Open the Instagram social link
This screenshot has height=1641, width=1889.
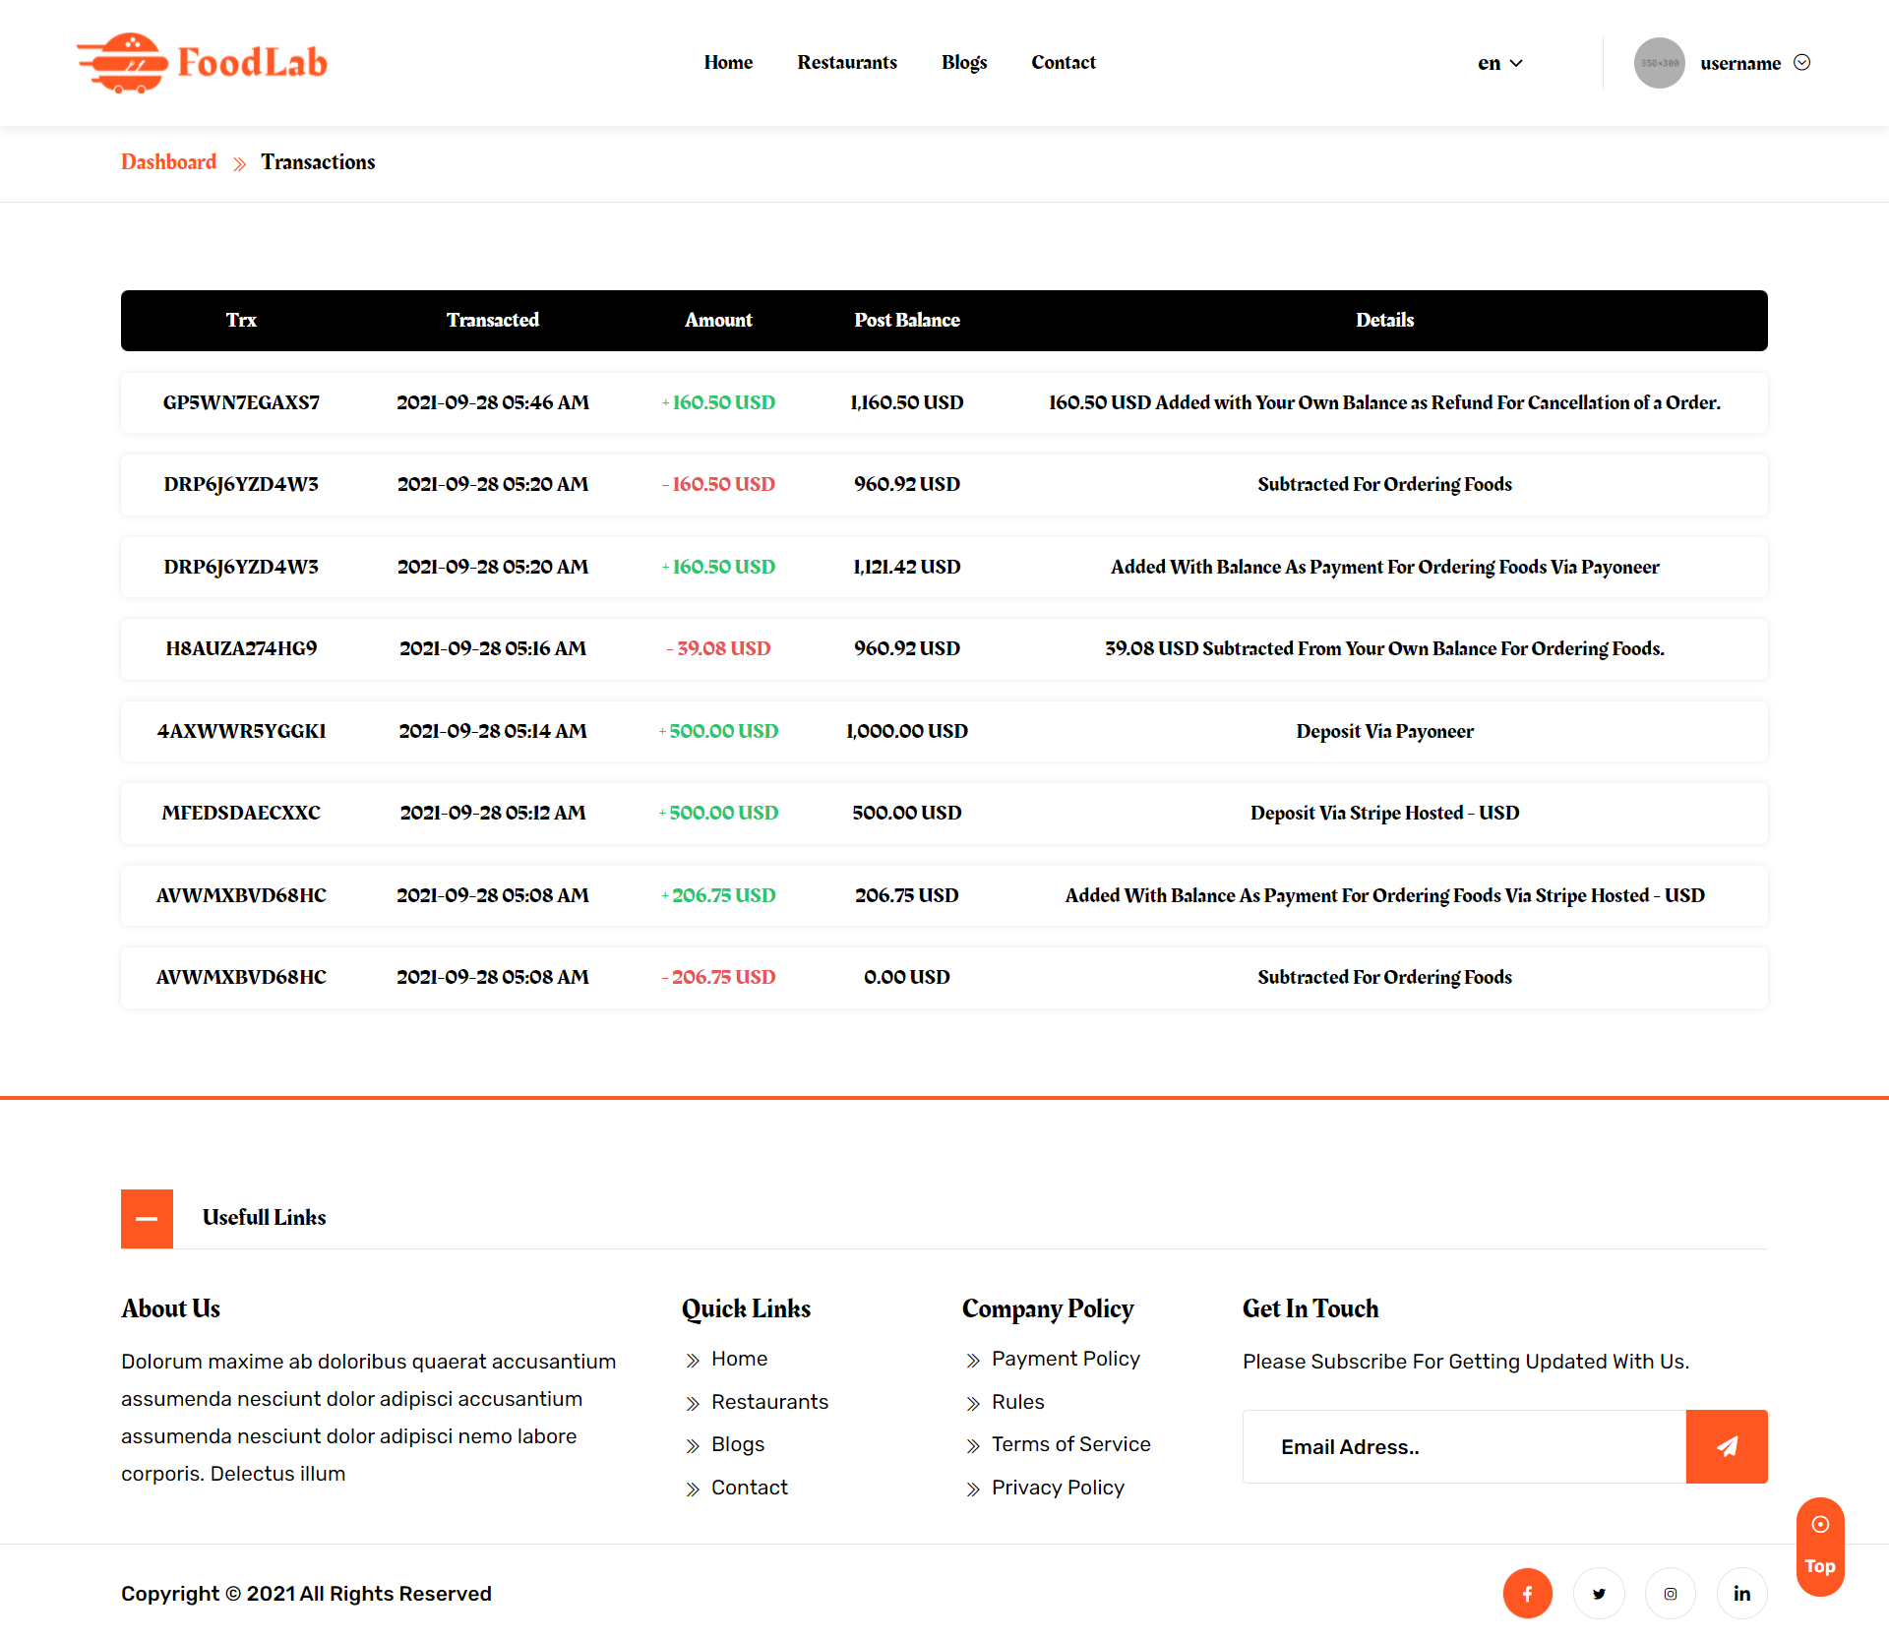pyautogui.click(x=1671, y=1593)
